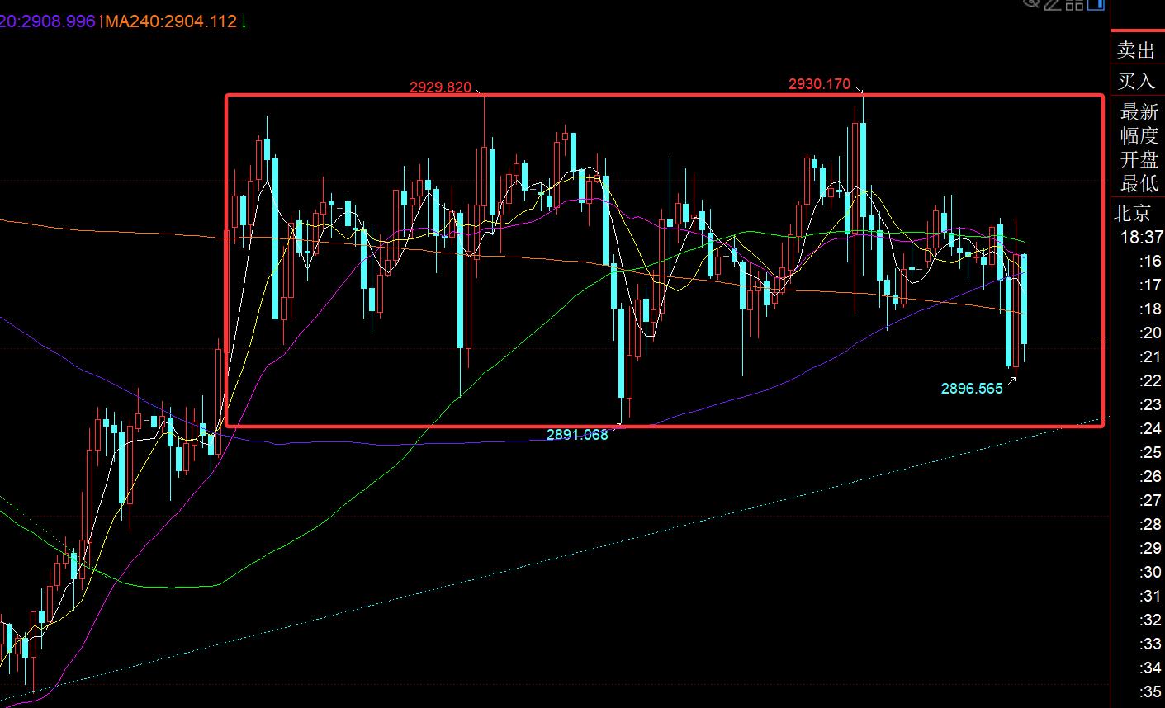The image size is (1165, 708).
Task: Select the 最低 row in quote panel
Action: click(x=1139, y=183)
